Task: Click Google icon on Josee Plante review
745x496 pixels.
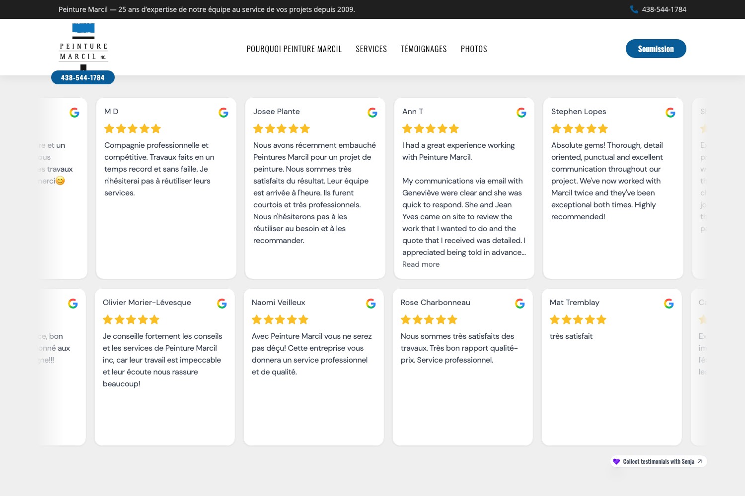Action: point(372,113)
